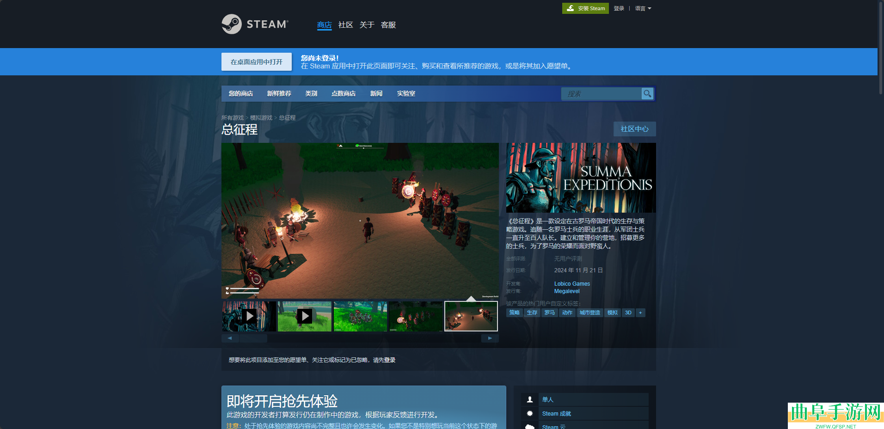Select the third screenshot thumbnail of troops on grass

point(360,316)
